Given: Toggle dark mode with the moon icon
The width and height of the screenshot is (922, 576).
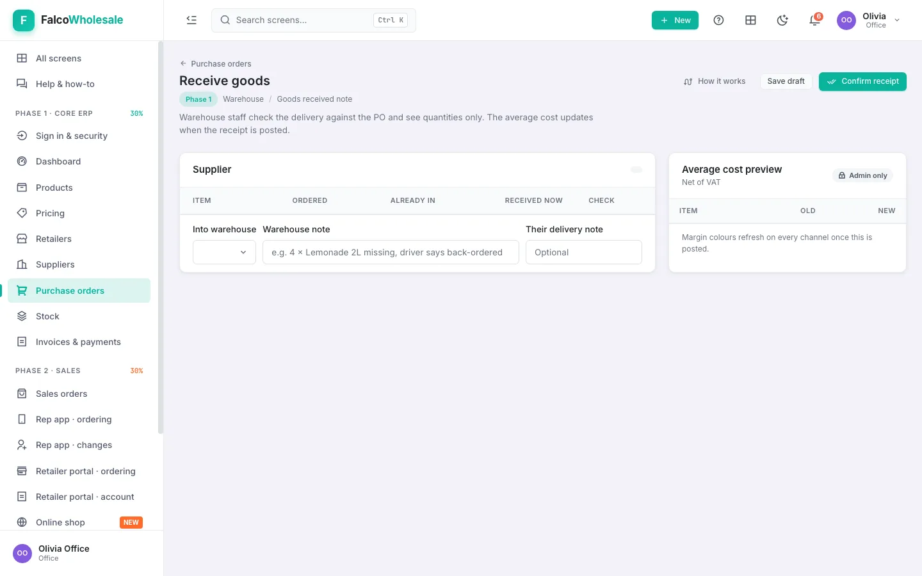Looking at the screenshot, I should click(x=782, y=20).
